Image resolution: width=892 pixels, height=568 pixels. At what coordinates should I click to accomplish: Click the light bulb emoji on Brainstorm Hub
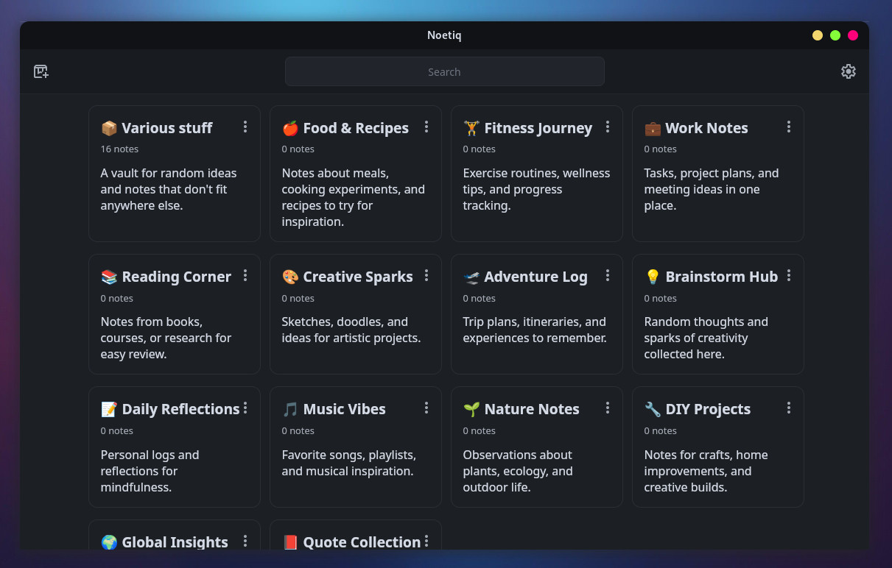coord(653,277)
